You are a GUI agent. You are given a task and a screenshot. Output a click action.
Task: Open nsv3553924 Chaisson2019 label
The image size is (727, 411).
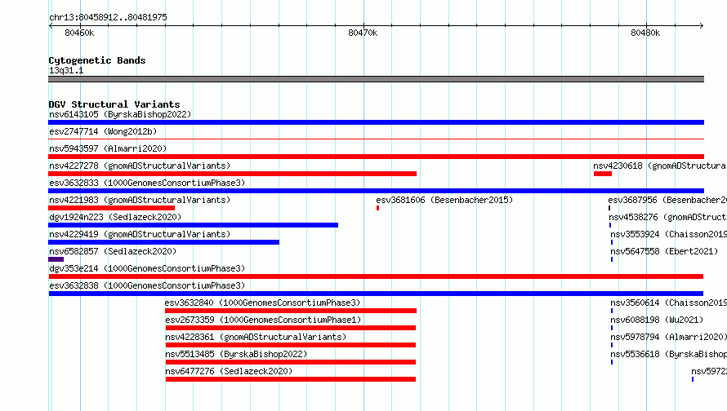[668, 234]
